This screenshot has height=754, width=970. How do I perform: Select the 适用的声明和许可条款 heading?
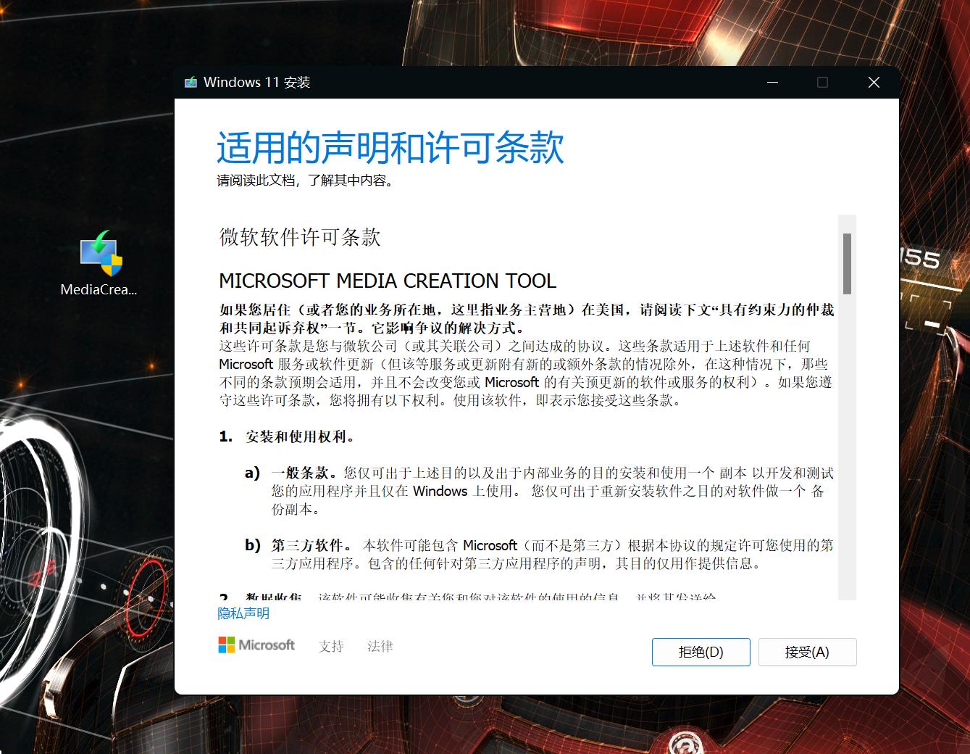pyautogui.click(x=389, y=149)
